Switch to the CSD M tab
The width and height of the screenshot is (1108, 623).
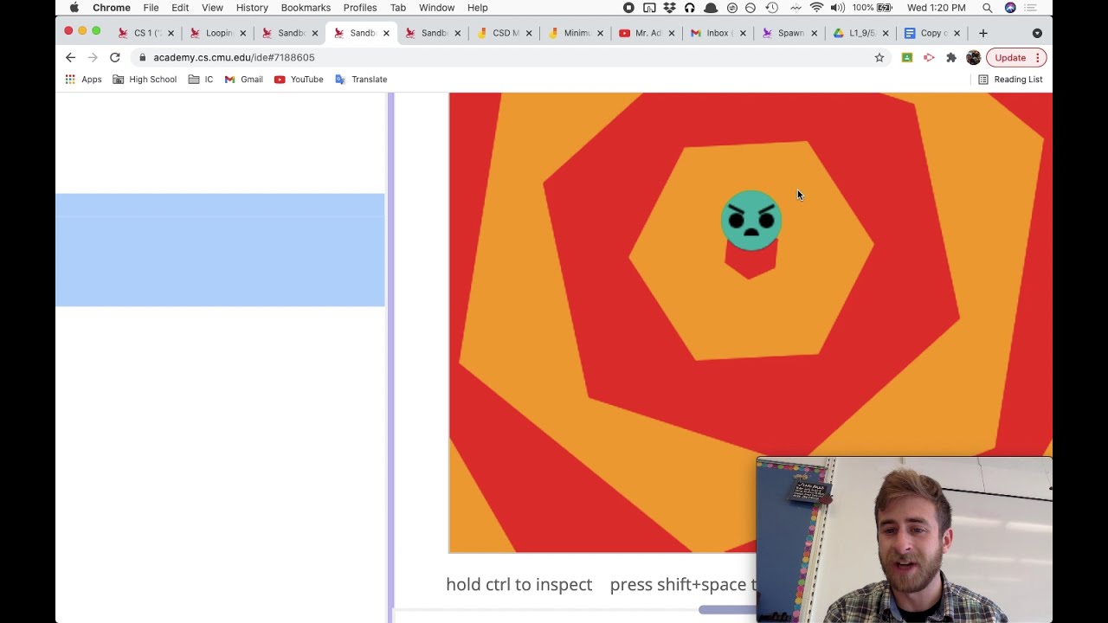coord(506,33)
